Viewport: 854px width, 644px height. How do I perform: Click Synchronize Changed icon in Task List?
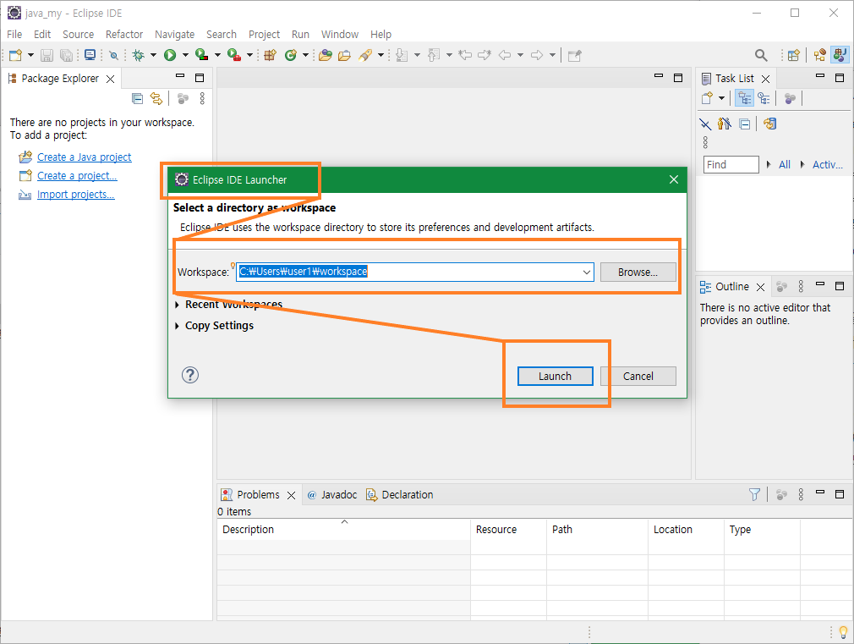[x=769, y=124]
